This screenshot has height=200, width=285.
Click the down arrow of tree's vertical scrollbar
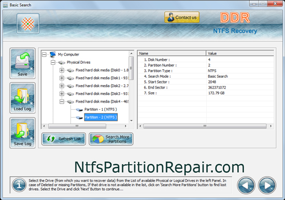coord(131,121)
